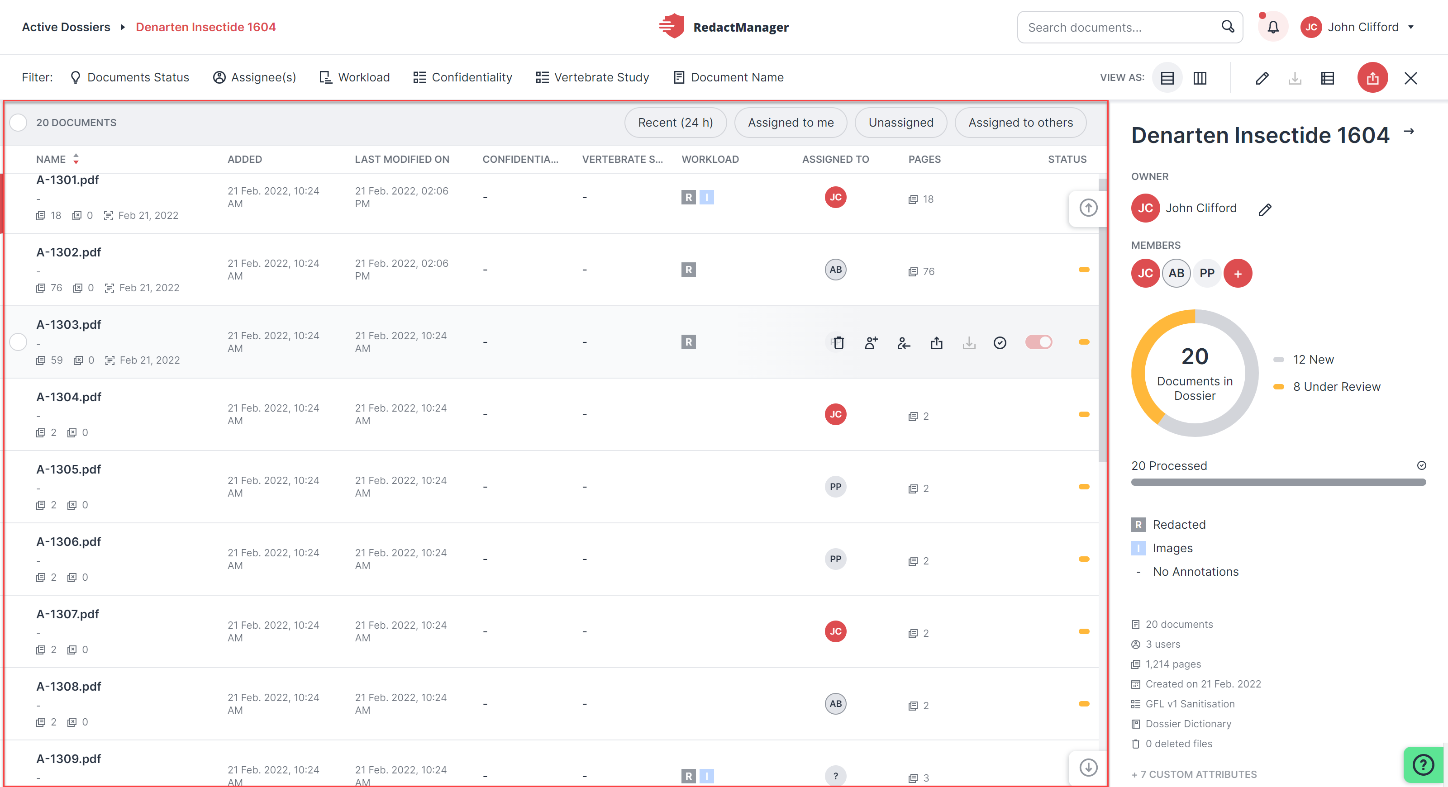Click the red upload button

click(1372, 77)
